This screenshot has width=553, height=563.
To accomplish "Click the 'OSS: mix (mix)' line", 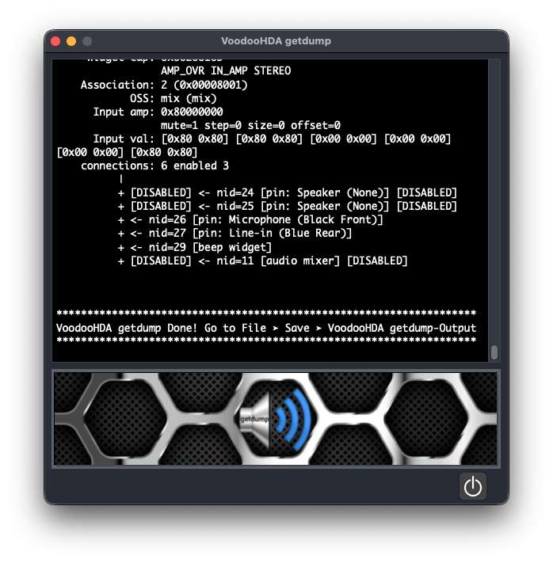I will click(174, 98).
